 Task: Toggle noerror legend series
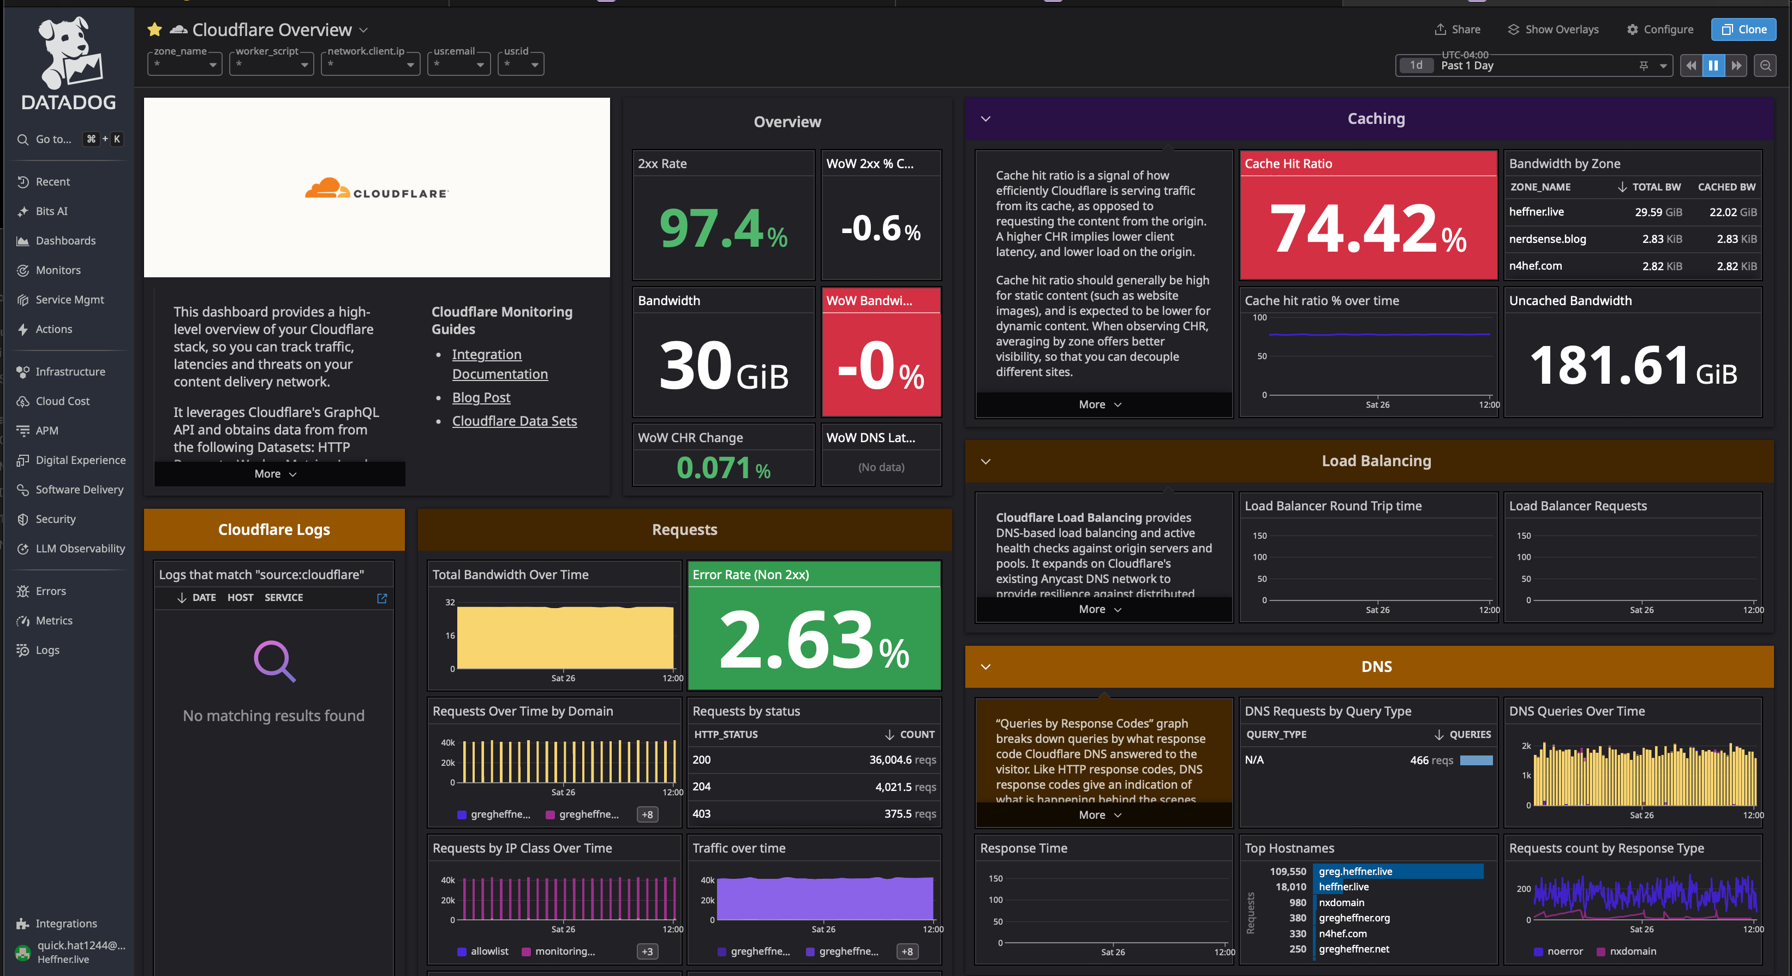point(1558,951)
